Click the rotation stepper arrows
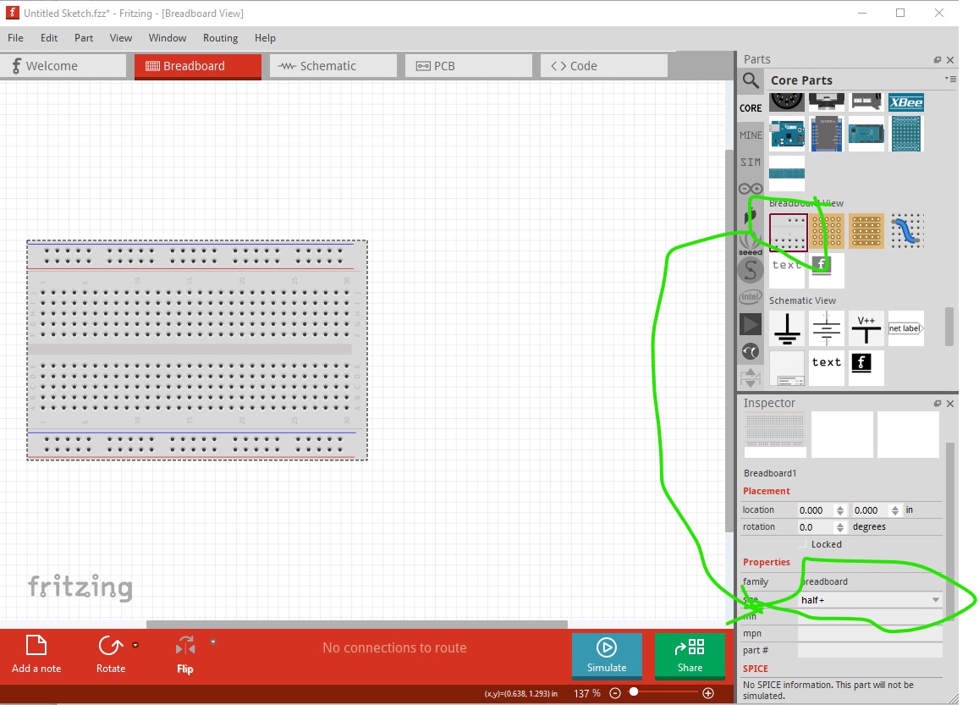979x705 pixels. [x=839, y=527]
